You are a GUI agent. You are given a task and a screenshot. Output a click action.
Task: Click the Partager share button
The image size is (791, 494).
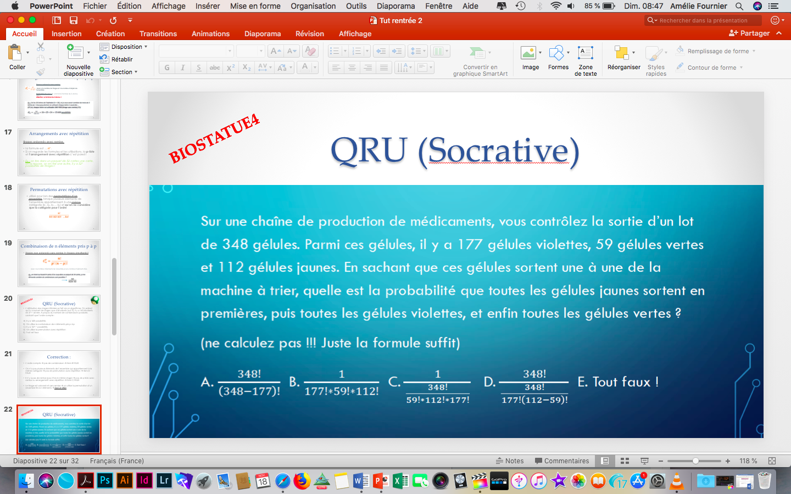pyautogui.click(x=749, y=33)
